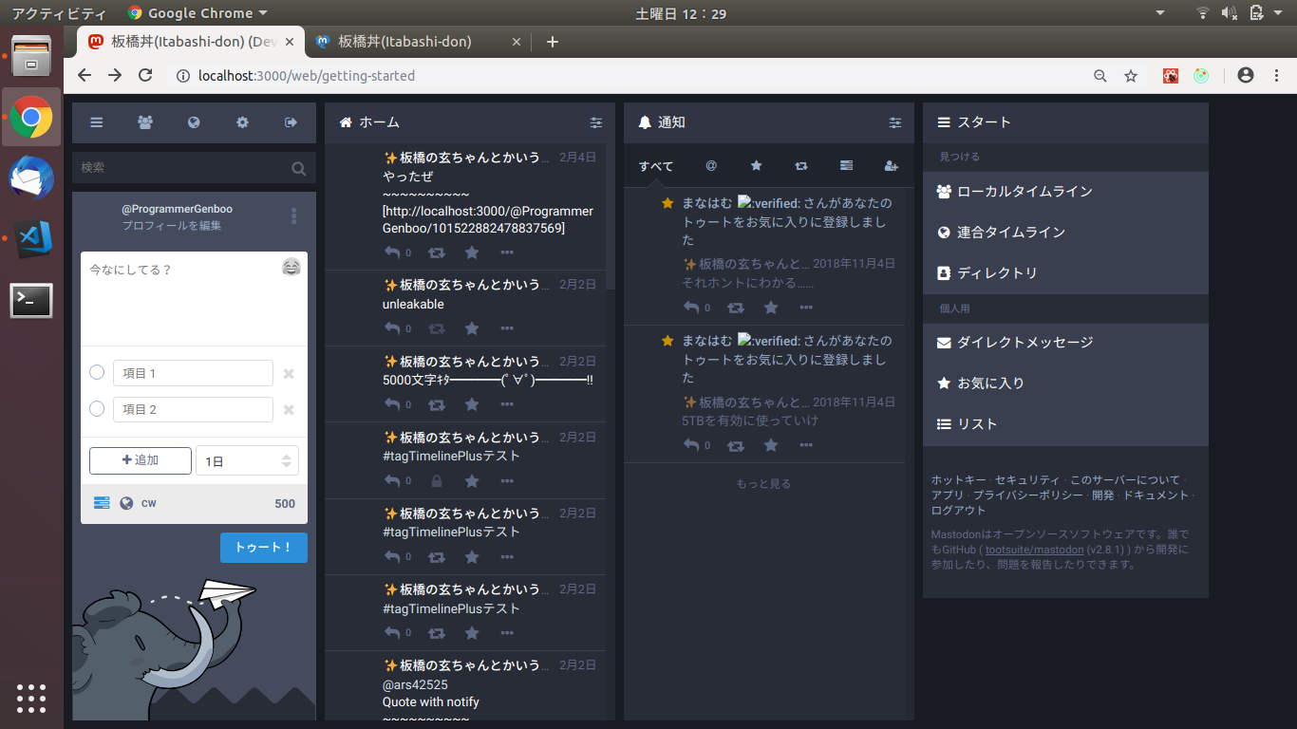The width and height of the screenshot is (1297, 729).
Task: Expand the 通知 column settings
Action: point(895,122)
